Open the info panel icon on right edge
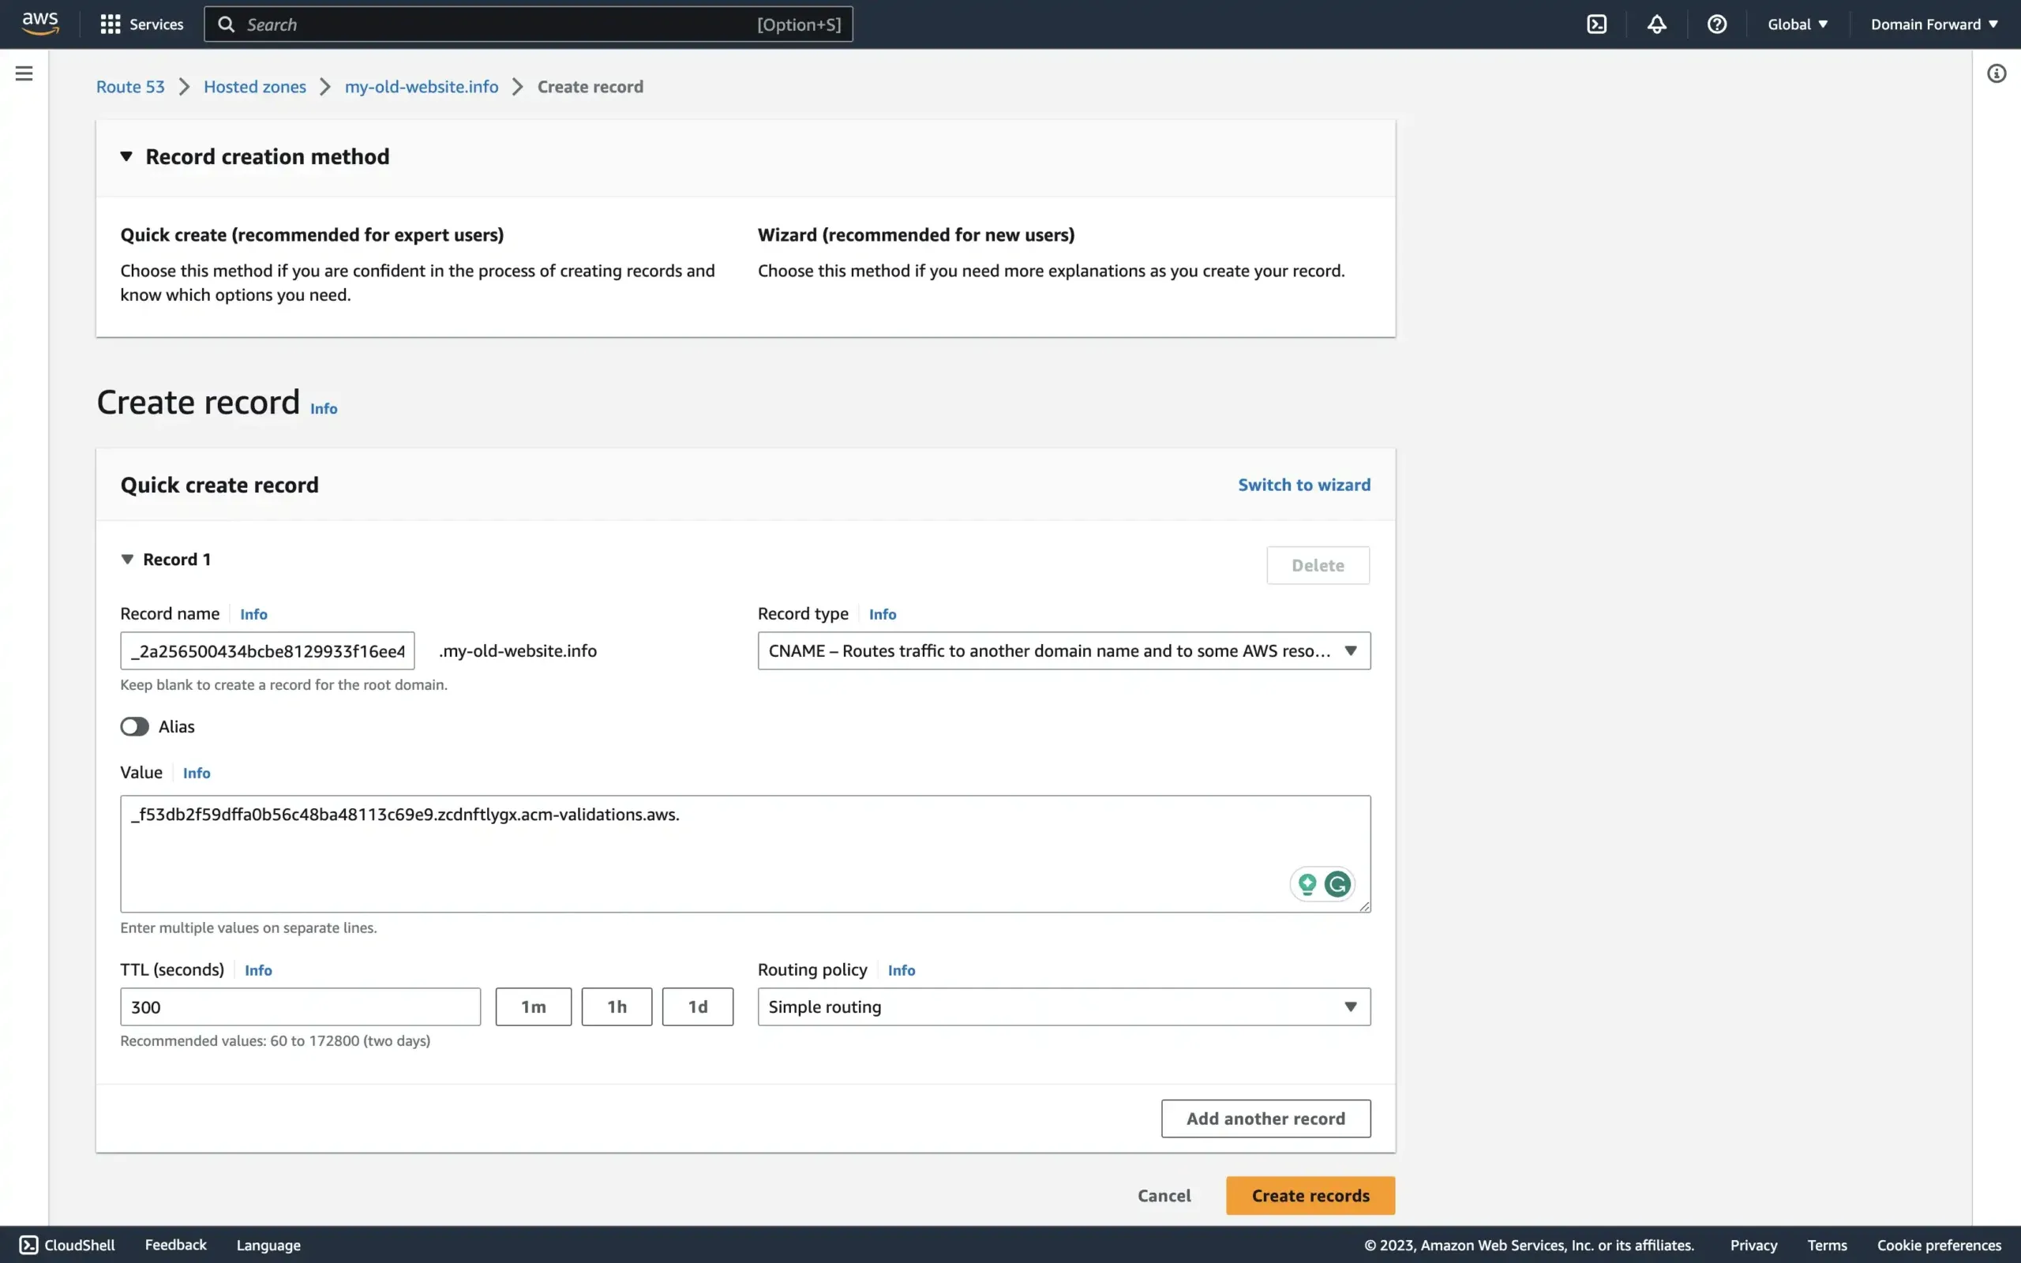The image size is (2021, 1263). (x=1997, y=73)
